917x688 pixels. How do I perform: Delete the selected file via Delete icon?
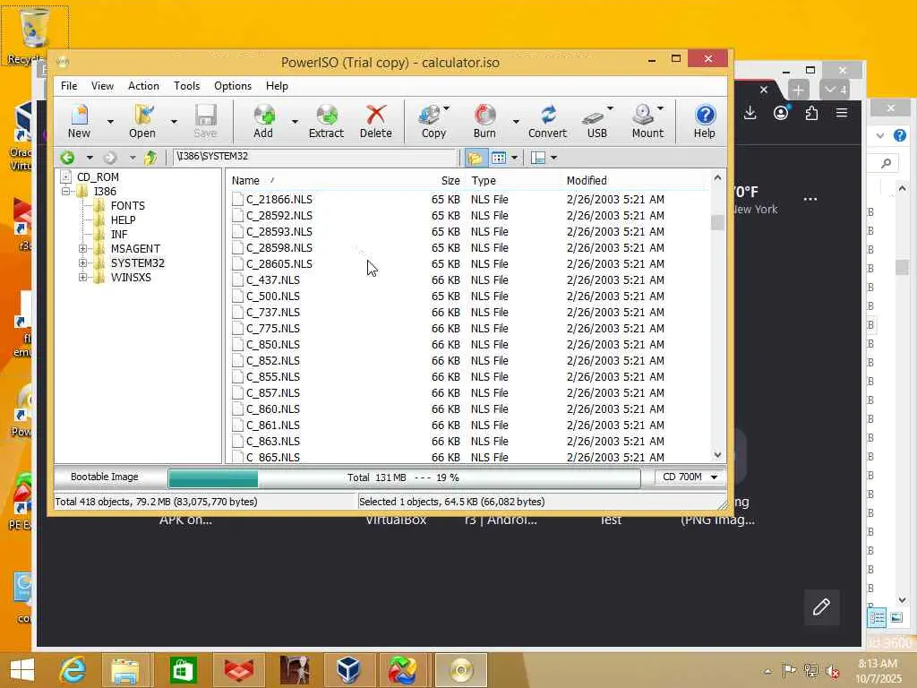[375, 121]
